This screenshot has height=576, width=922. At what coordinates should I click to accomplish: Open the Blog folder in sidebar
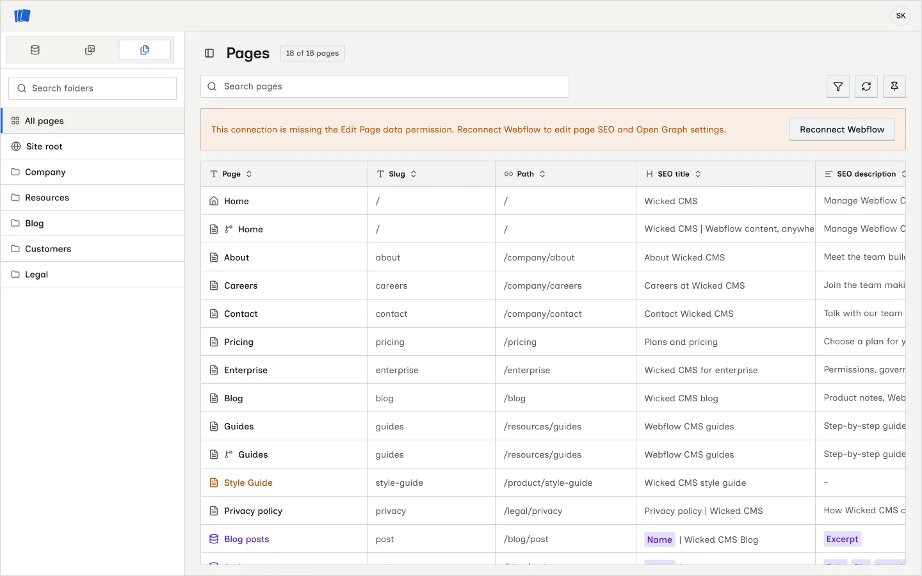coord(93,223)
